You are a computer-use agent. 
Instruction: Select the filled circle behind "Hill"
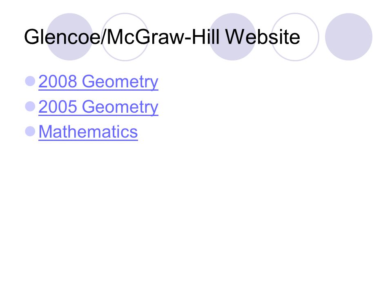point(232,37)
